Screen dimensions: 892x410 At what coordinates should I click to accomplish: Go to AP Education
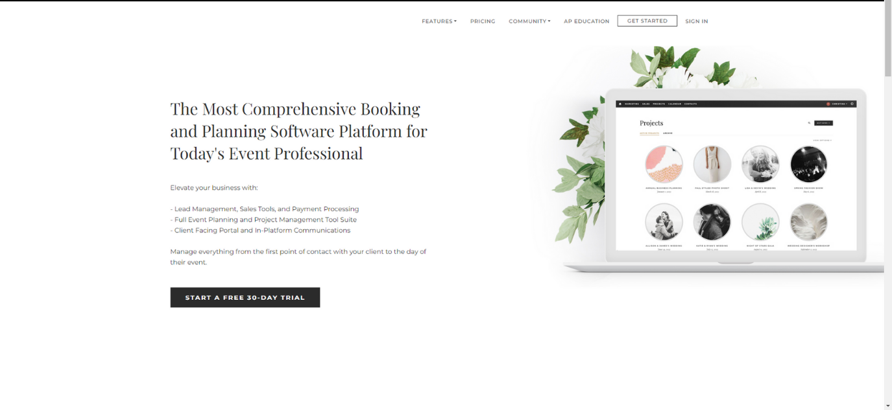click(586, 21)
